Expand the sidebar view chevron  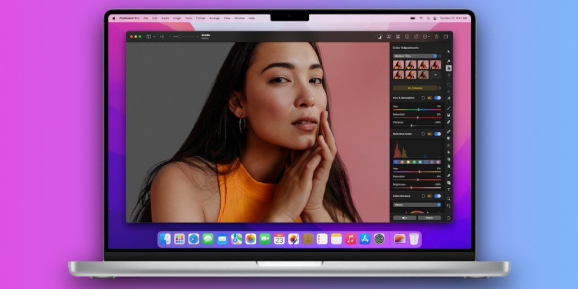pos(155,37)
